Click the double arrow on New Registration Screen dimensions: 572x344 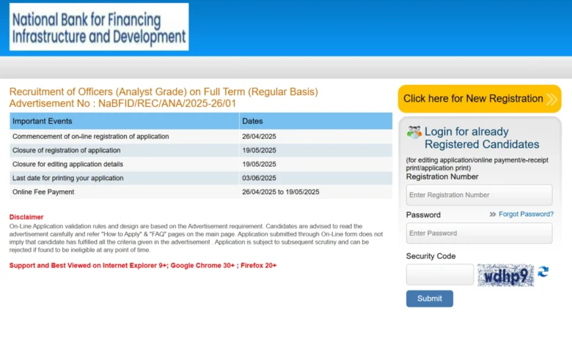click(551, 99)
